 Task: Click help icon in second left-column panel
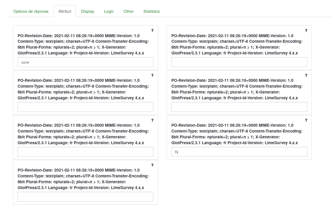point(152,75)
